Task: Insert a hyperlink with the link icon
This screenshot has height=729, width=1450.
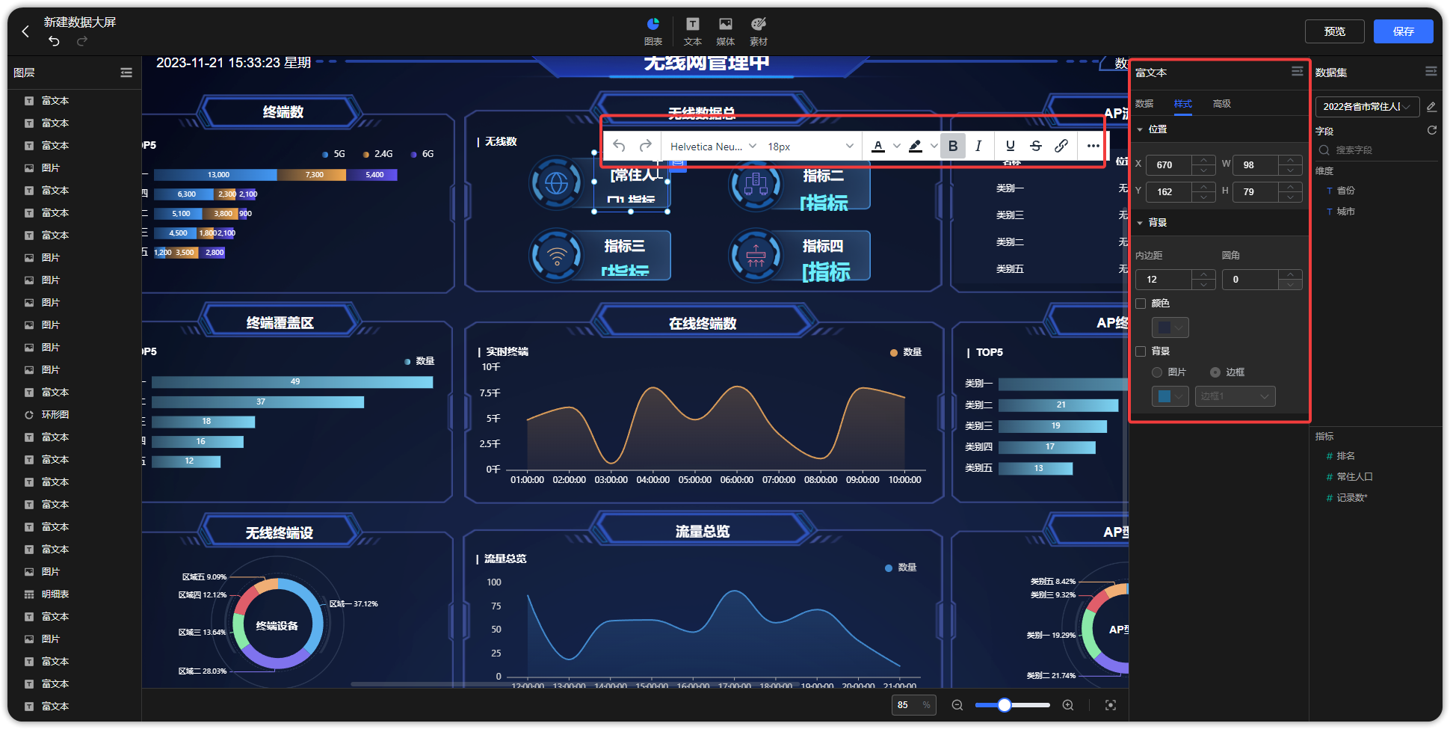Action: click(1061, 146)
